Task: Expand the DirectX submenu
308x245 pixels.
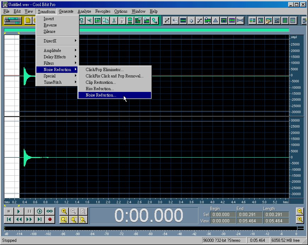Action: [57, 41]
